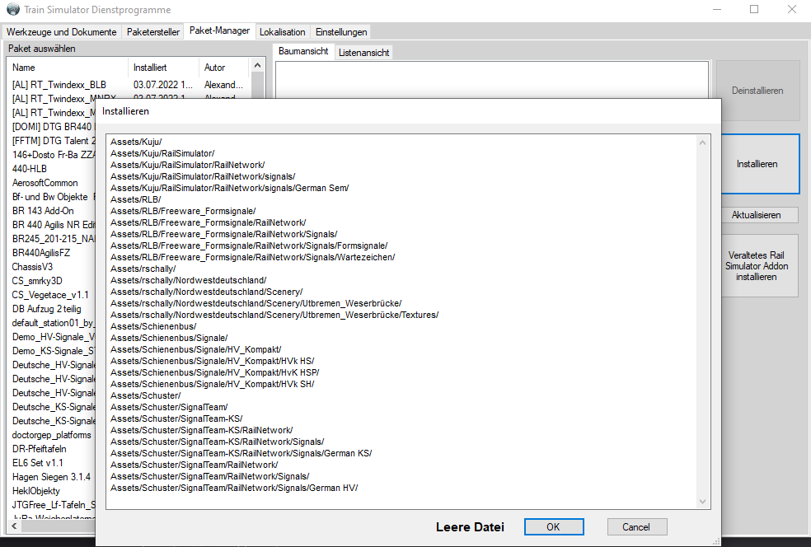The width and height of the screenshot is (811, 547).
Task: Click Assets/Schienenbus/Signale/HV_Kompakt/HVk HSP/ line
Action: pyautogui.click(x=214, y=372)
